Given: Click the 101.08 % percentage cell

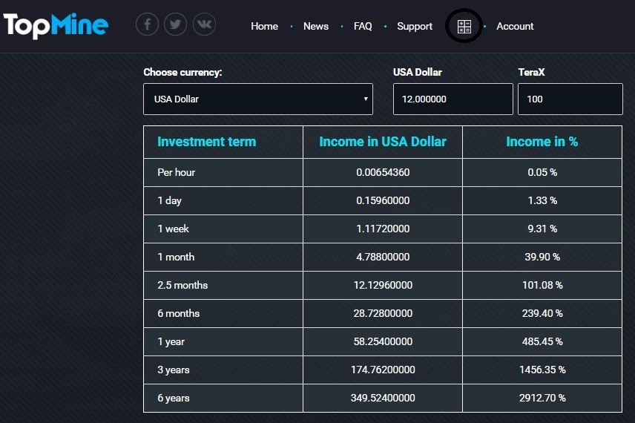Looking at the screenshot, I should click(x=542, y=285).
